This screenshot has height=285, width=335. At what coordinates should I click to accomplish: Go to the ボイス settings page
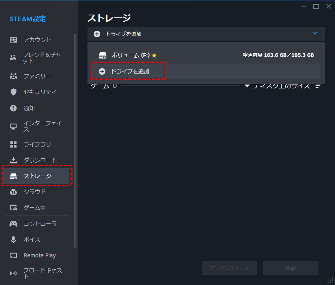(x=37, y=240)
